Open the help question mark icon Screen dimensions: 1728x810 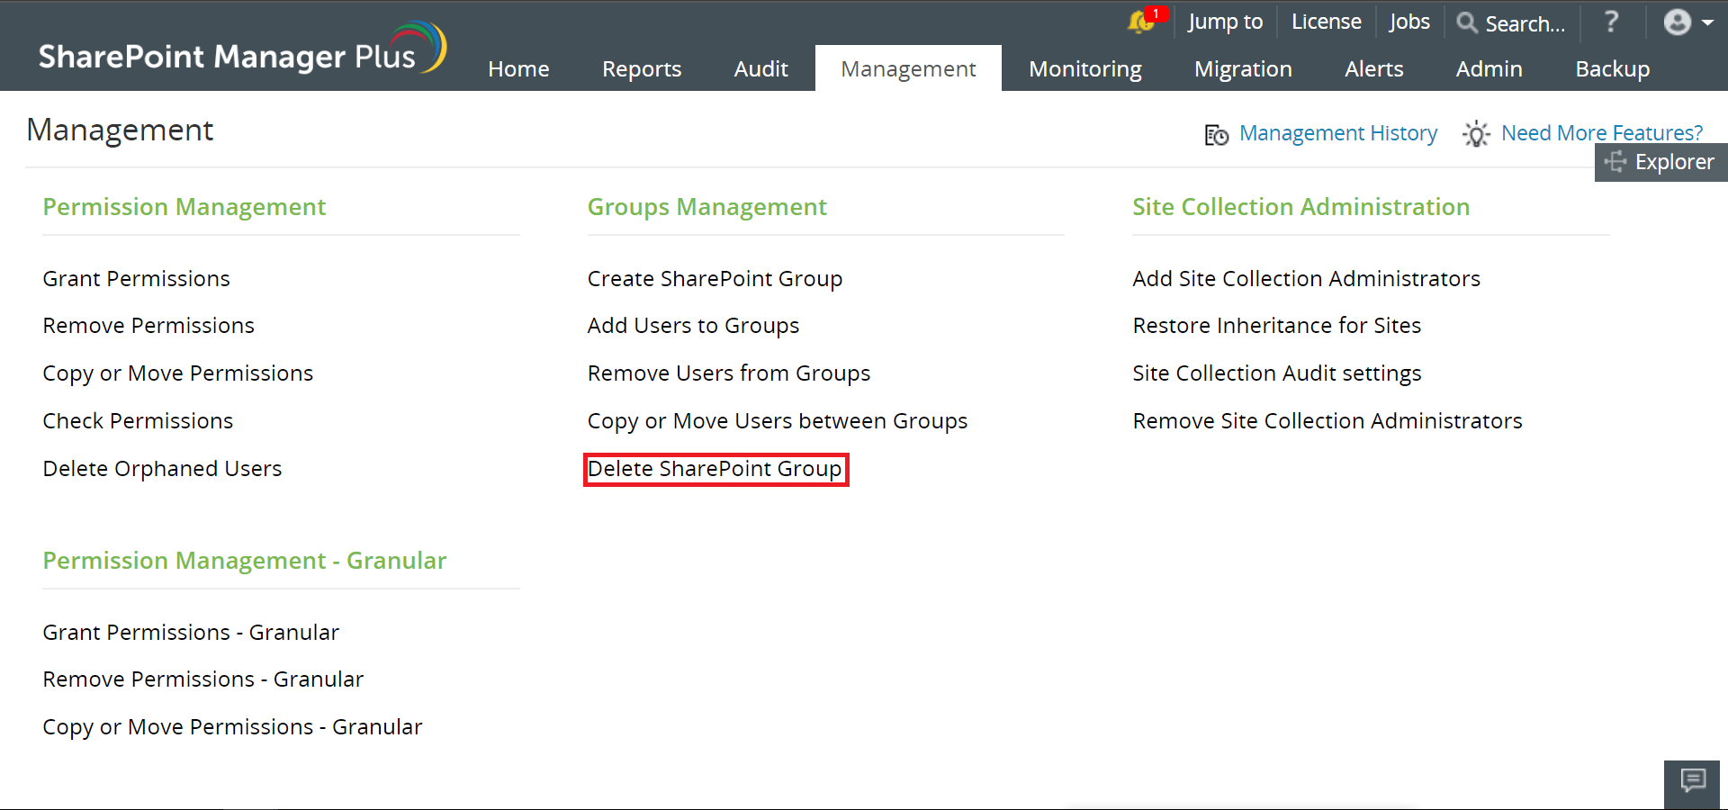click(x=1610, y=22)
